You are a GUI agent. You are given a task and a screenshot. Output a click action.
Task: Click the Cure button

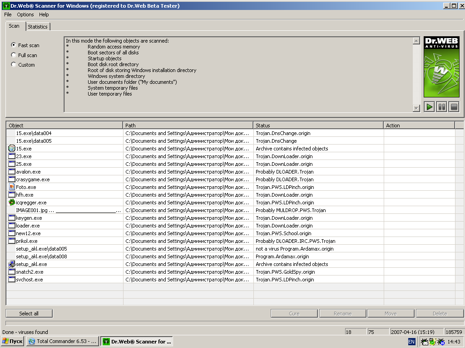coord(294,314)
